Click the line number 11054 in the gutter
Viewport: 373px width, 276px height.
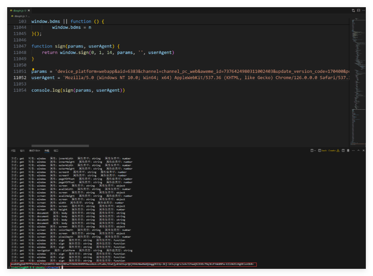coord(20,90)
